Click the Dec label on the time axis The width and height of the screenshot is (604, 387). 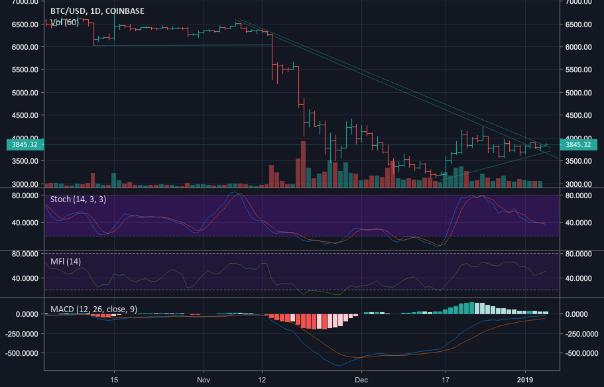point(362,380)
